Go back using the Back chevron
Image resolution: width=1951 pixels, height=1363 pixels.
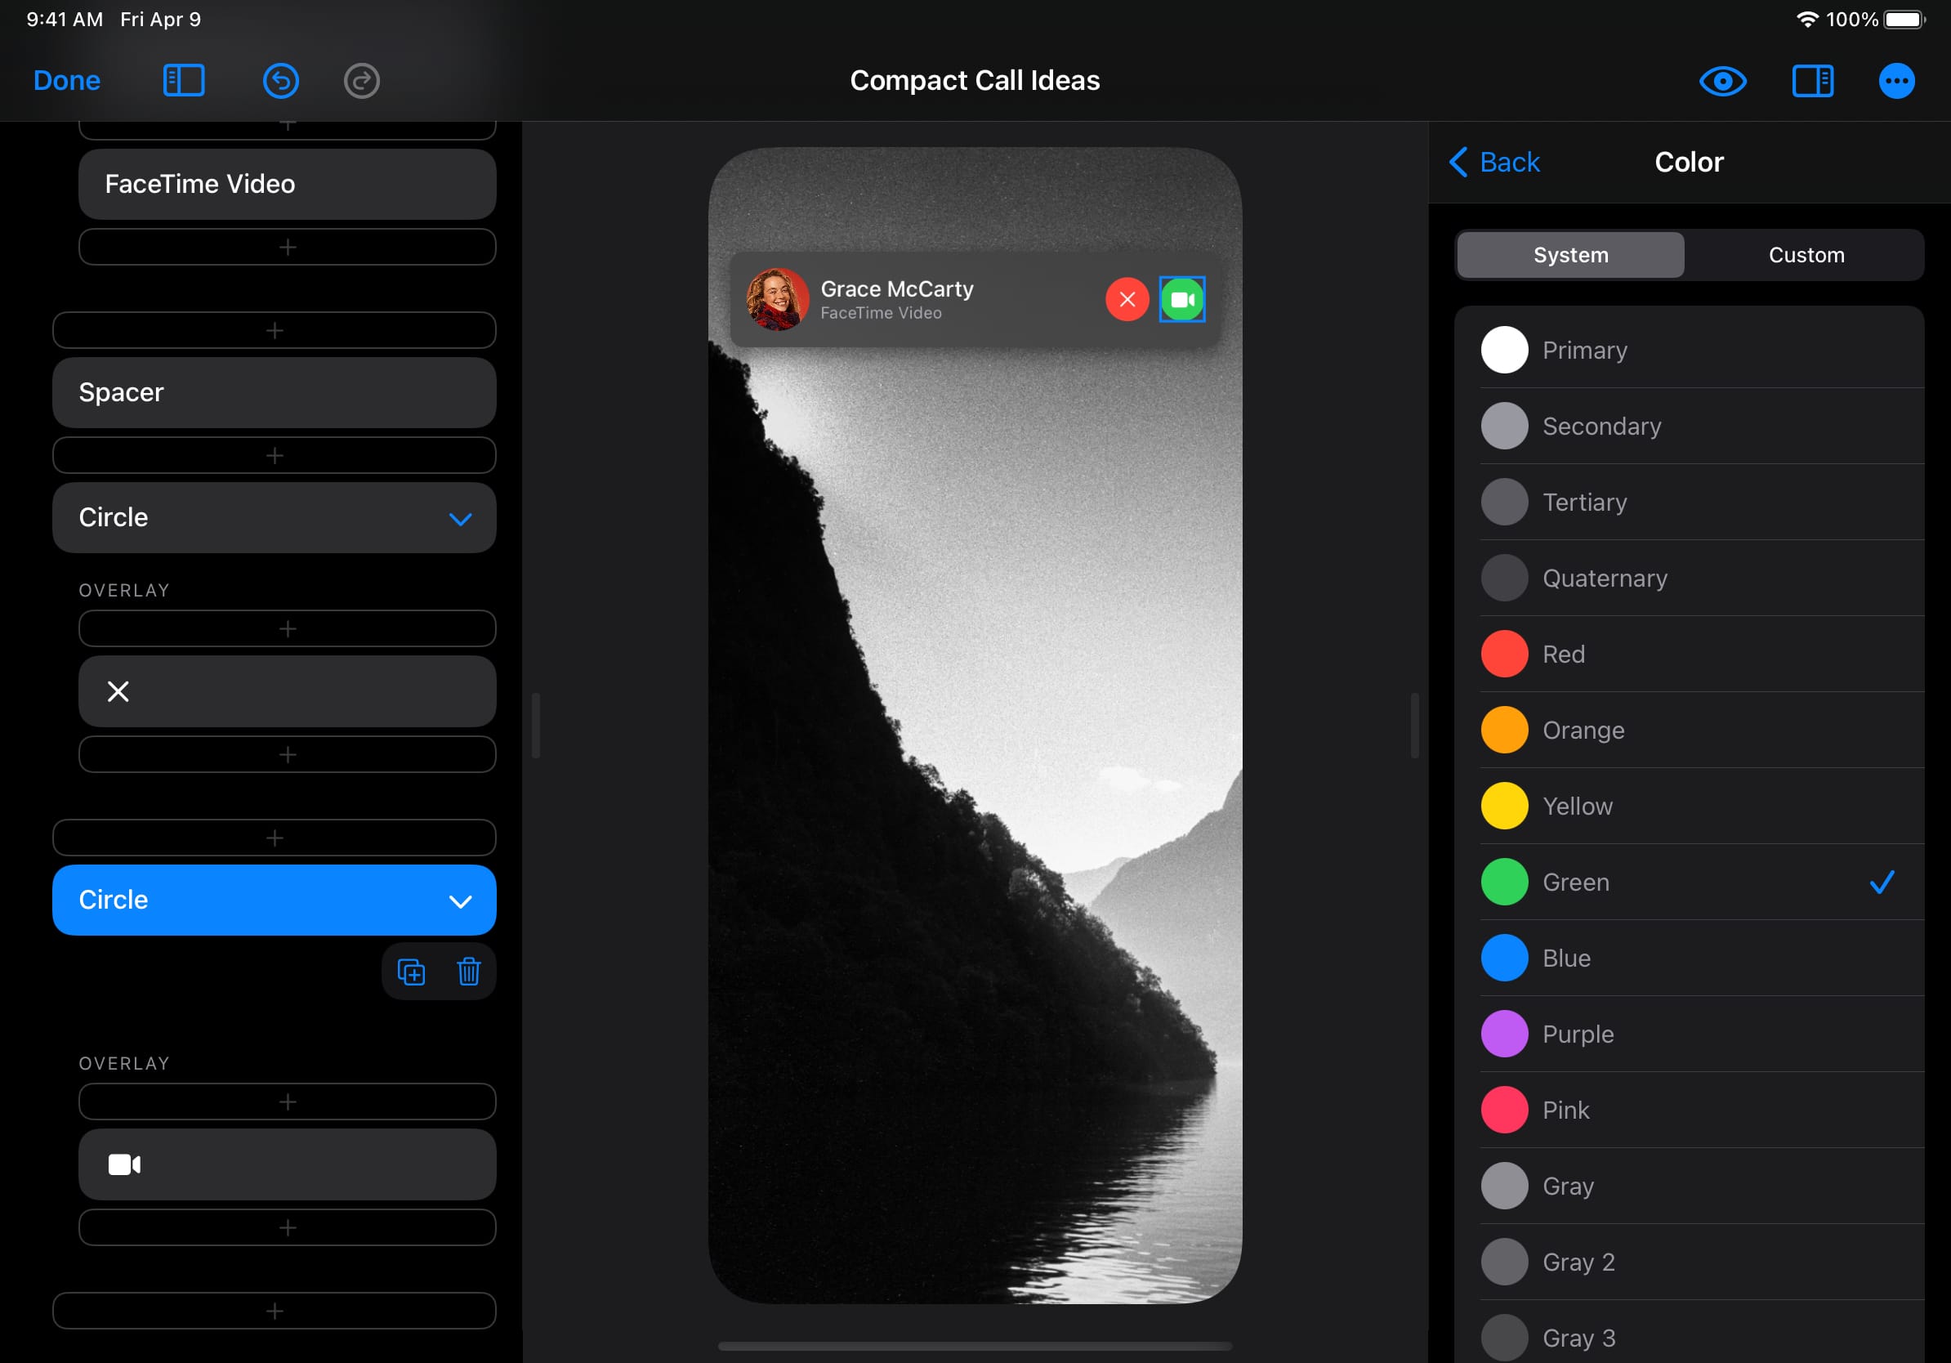point(1493,162)
